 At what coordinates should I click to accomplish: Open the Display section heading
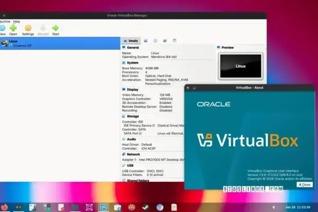132,90
